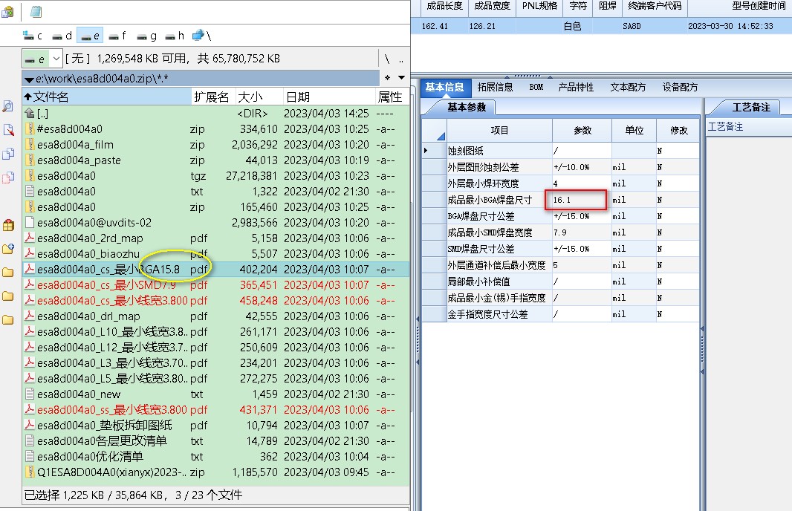Select Q1ESA8D004A0(xianyx)2023 zip file
The height and width of the screenshot is (511, 792).
pyautogui.click(x=216, y=472)
